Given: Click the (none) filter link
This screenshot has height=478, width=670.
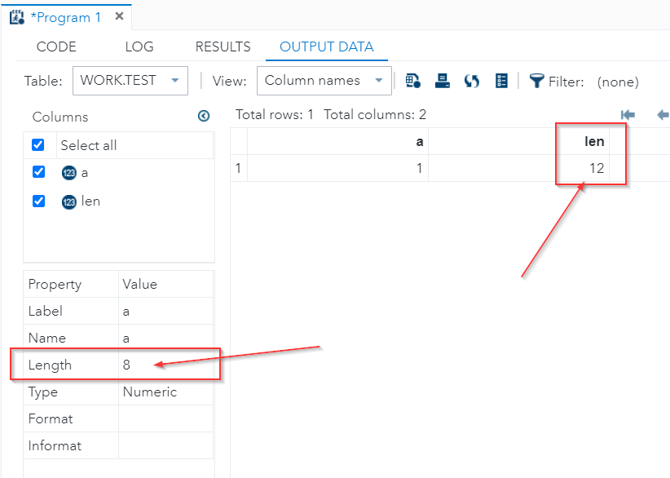Looking at the screenshot, I should coord(618,82).
